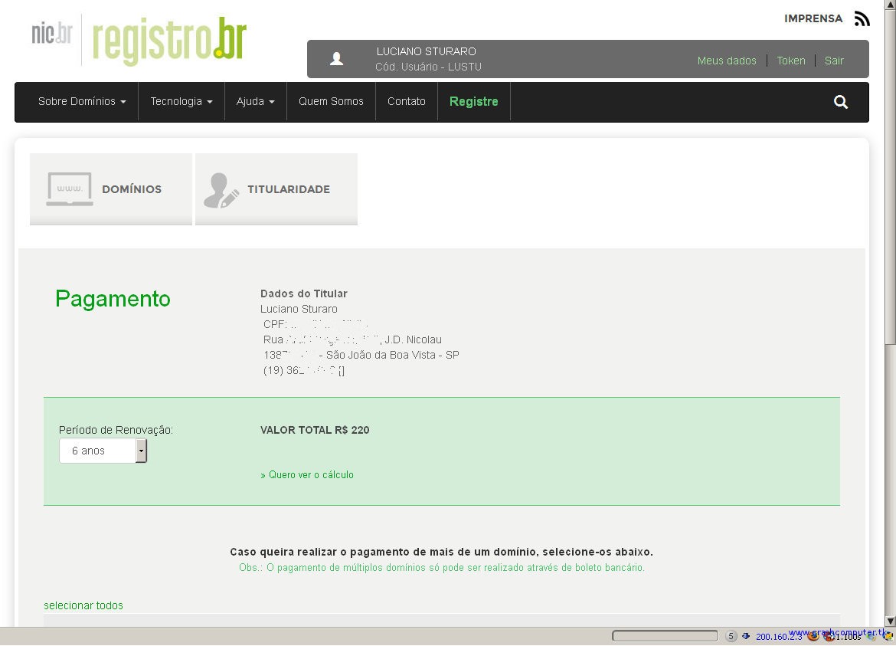
Task: Open the RSS feed icon beside Imprensa
Action: 862,18
